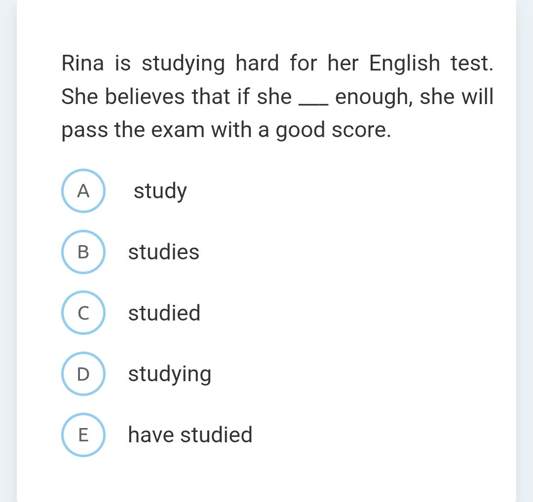Choose the answer 'studied'
The image size is (533, 502).
click(x=164, y=313)
